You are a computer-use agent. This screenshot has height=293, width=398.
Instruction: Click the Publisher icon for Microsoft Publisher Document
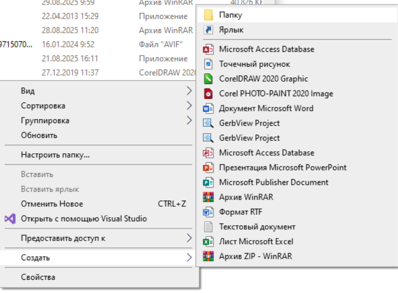pyautogui.click(x=208, y=183)
